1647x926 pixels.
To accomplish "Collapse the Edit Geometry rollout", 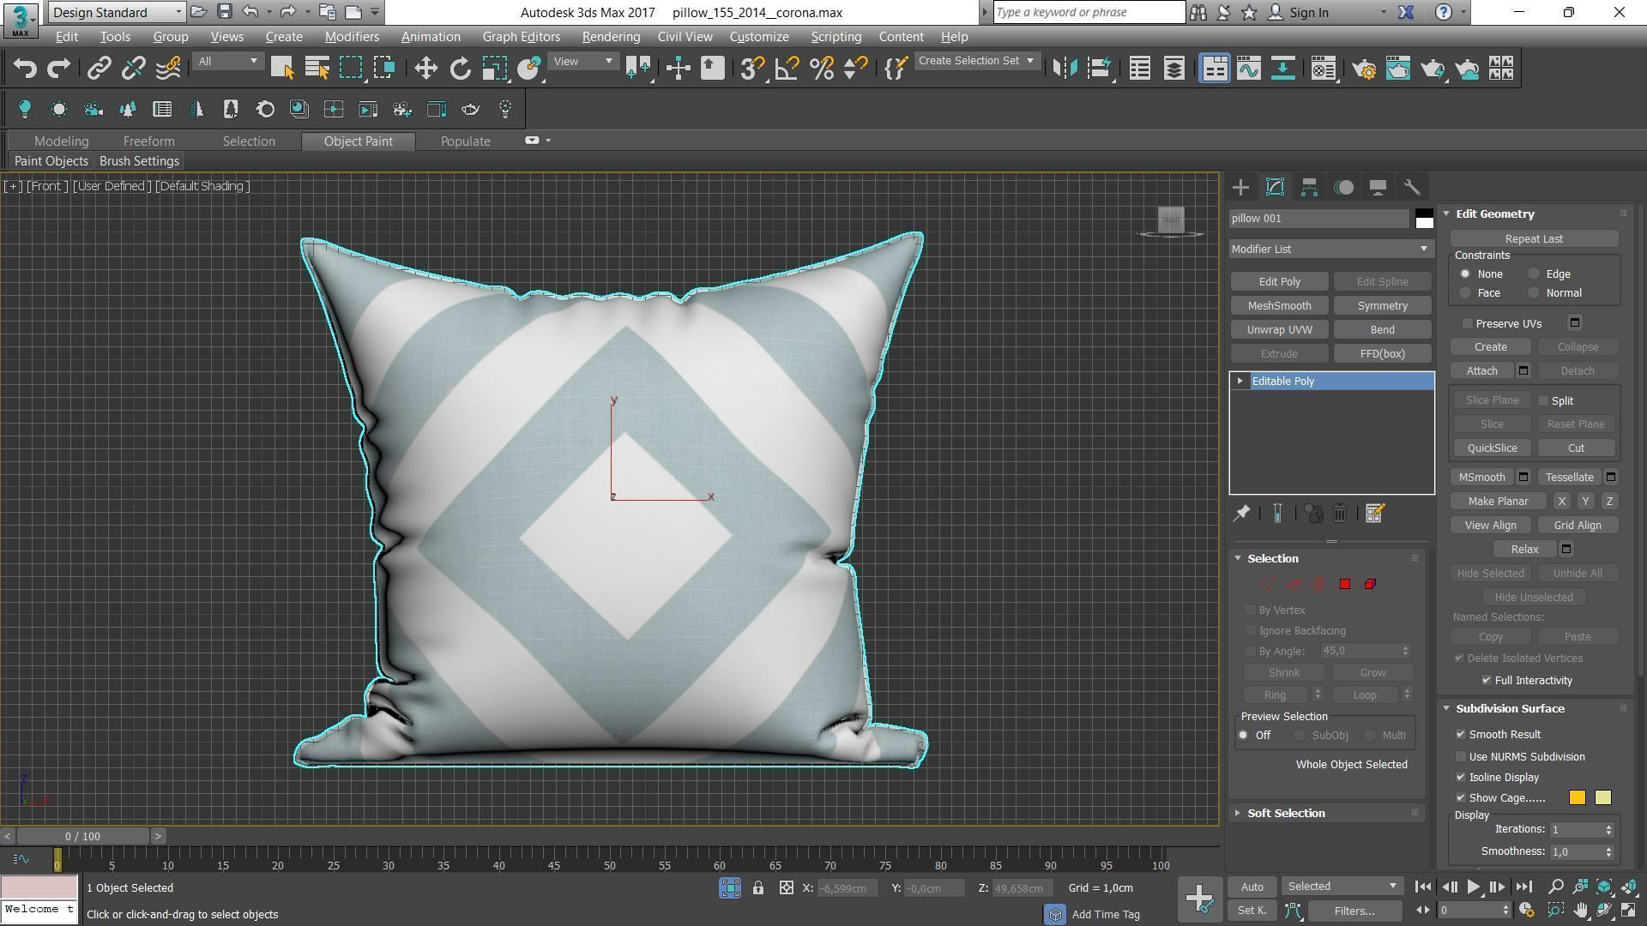I will [1447, 213].
